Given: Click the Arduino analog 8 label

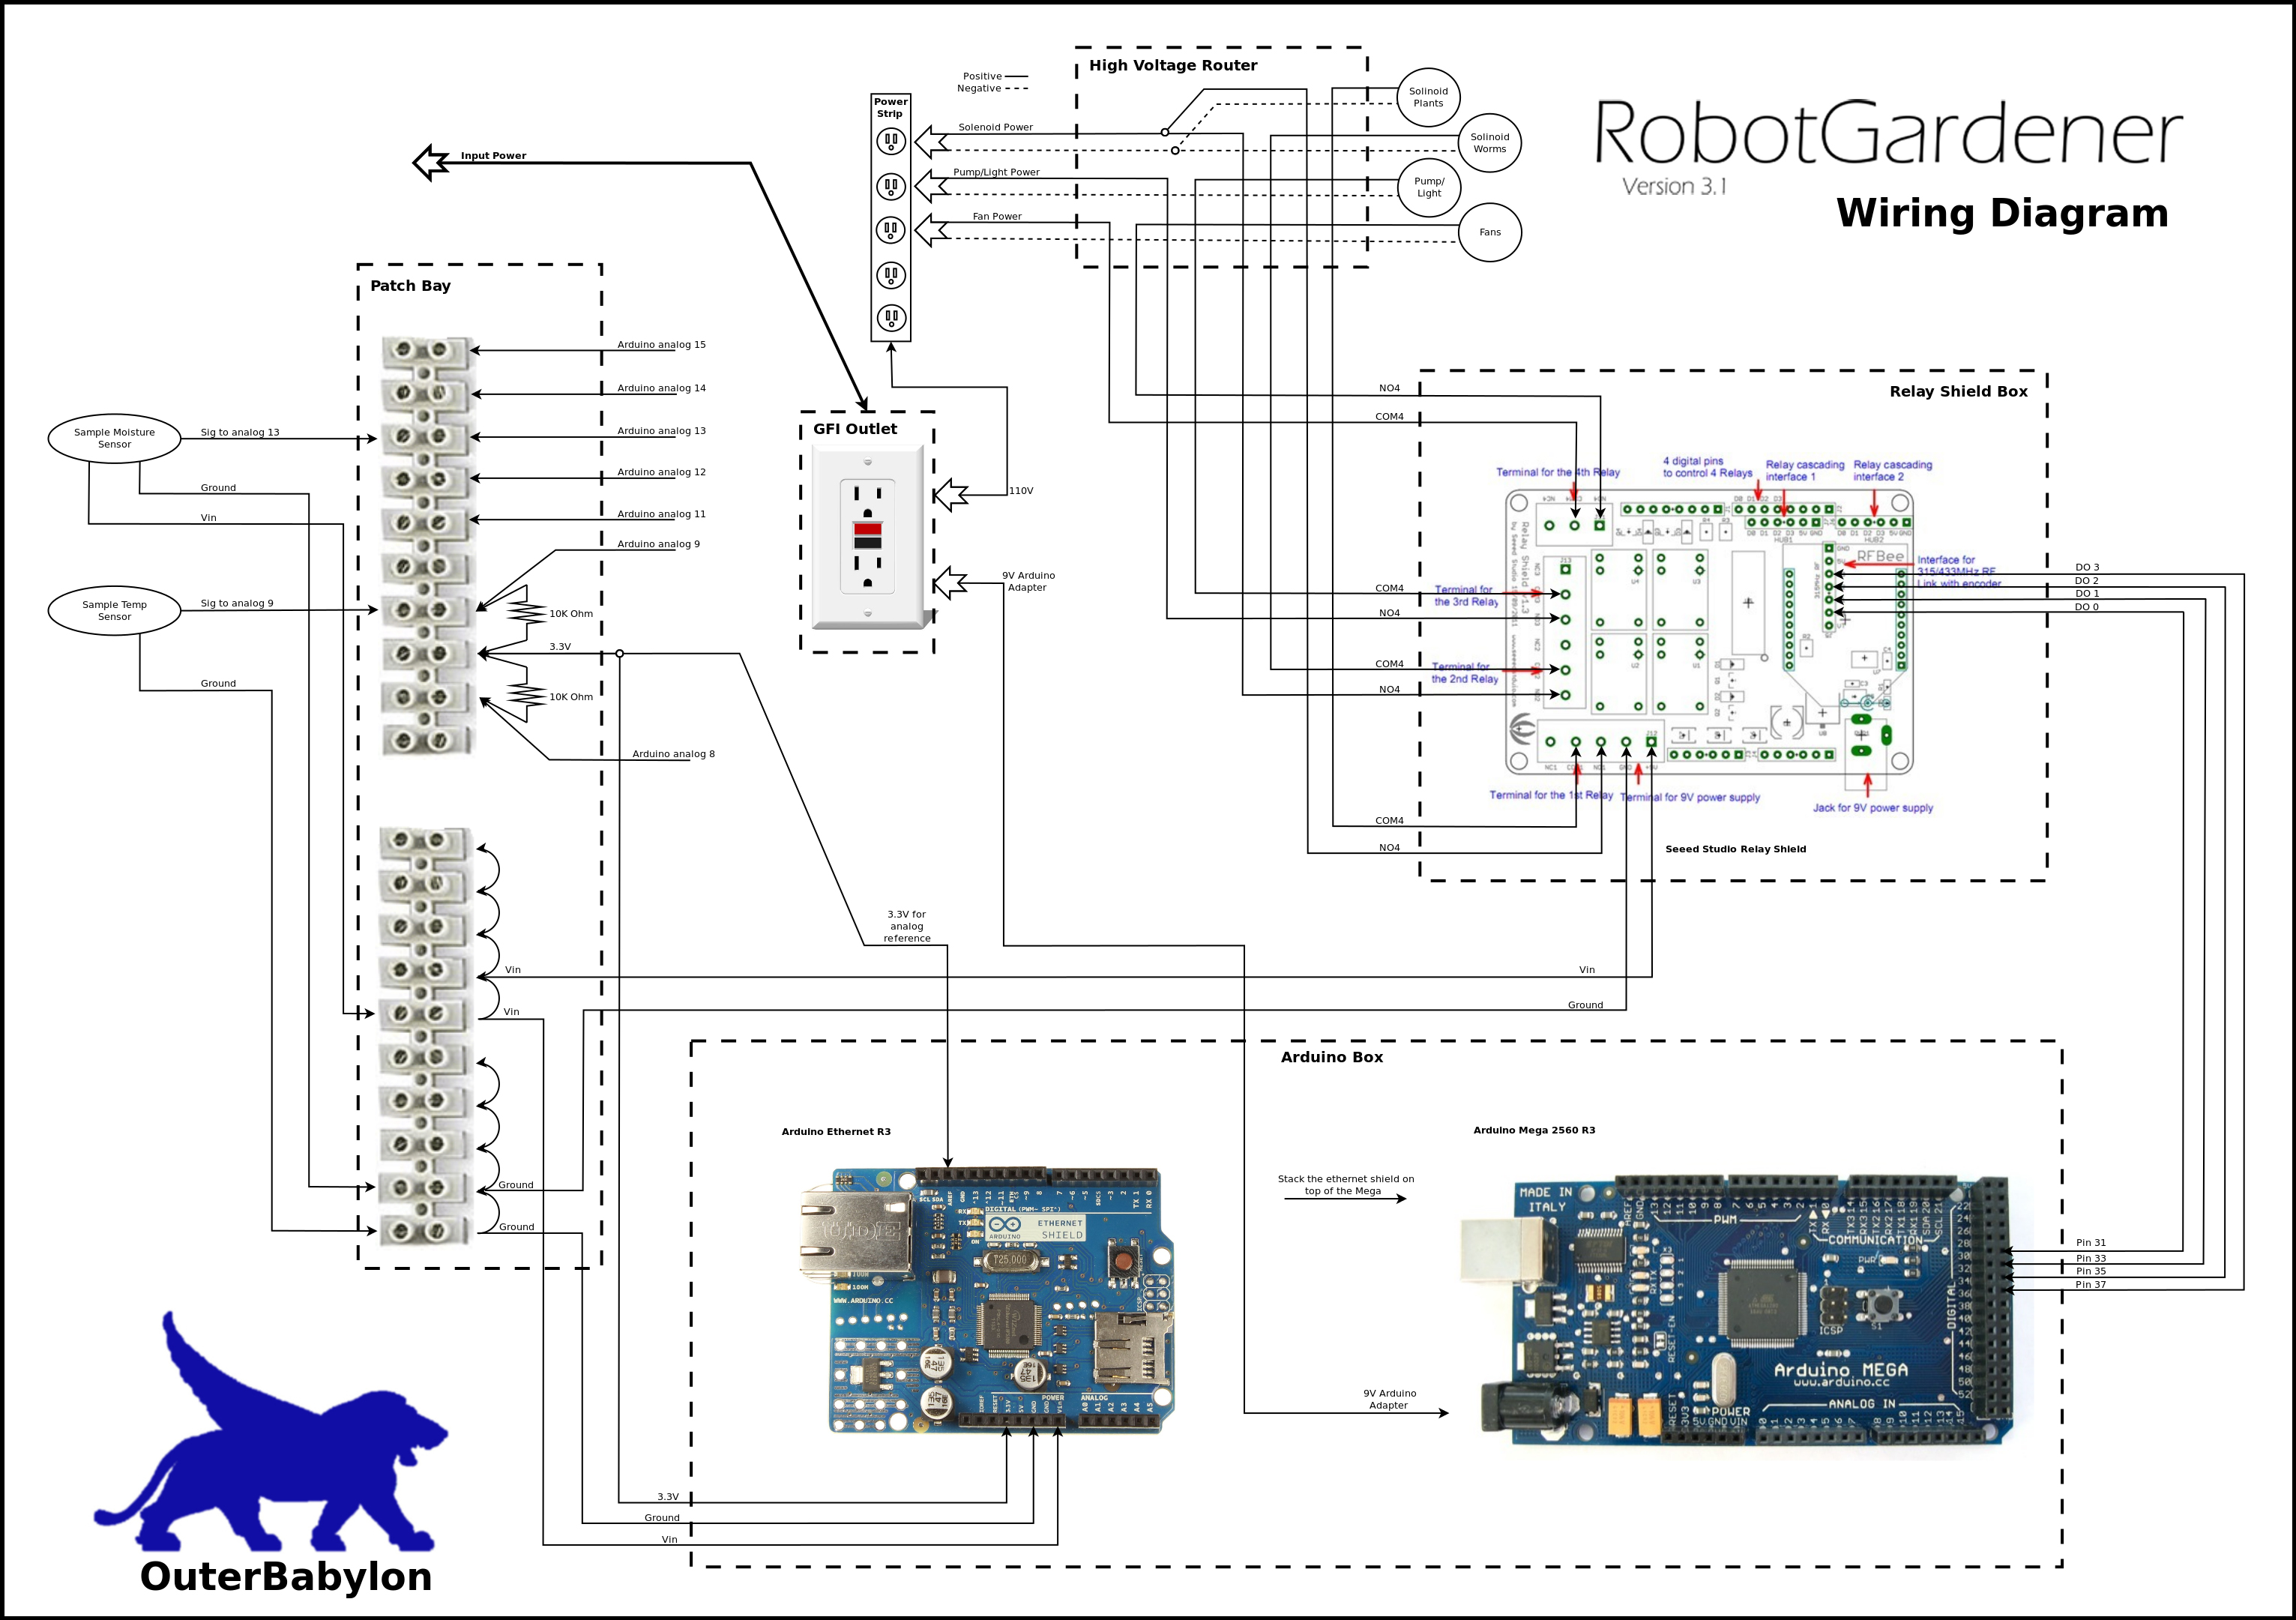Looking at the screenshot, I should (673, 754).
